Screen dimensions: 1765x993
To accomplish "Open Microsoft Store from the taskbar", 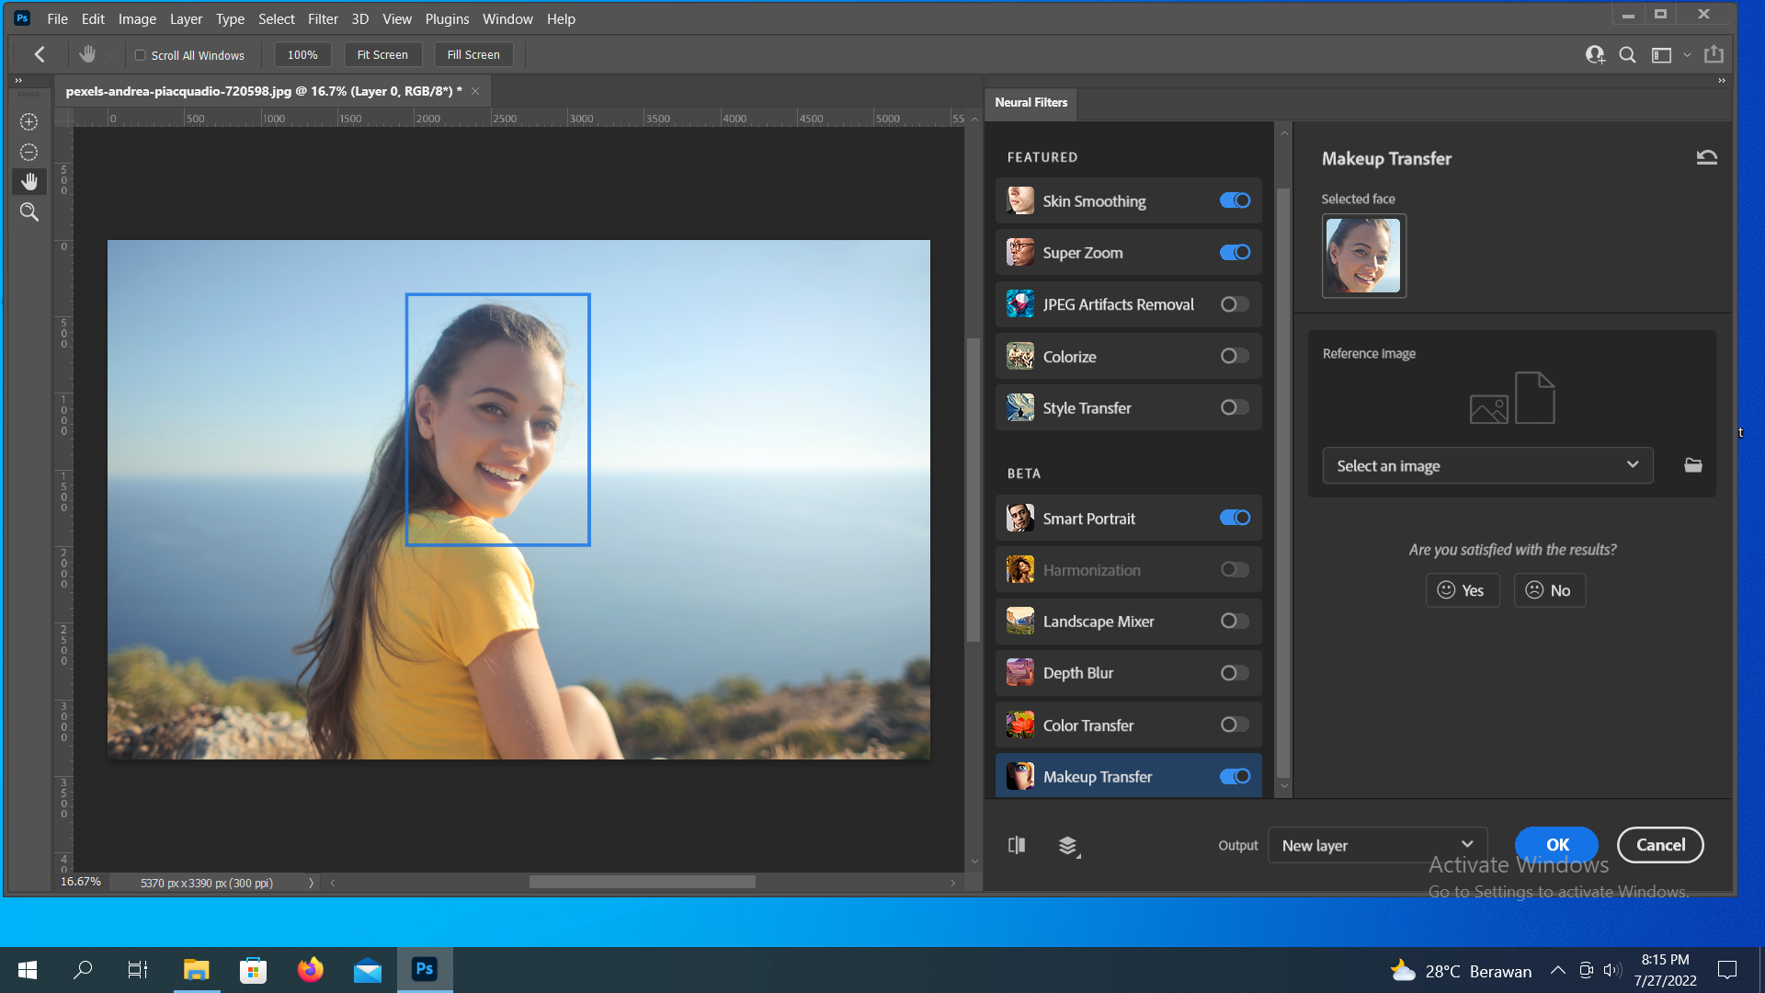I will (253, 969).
